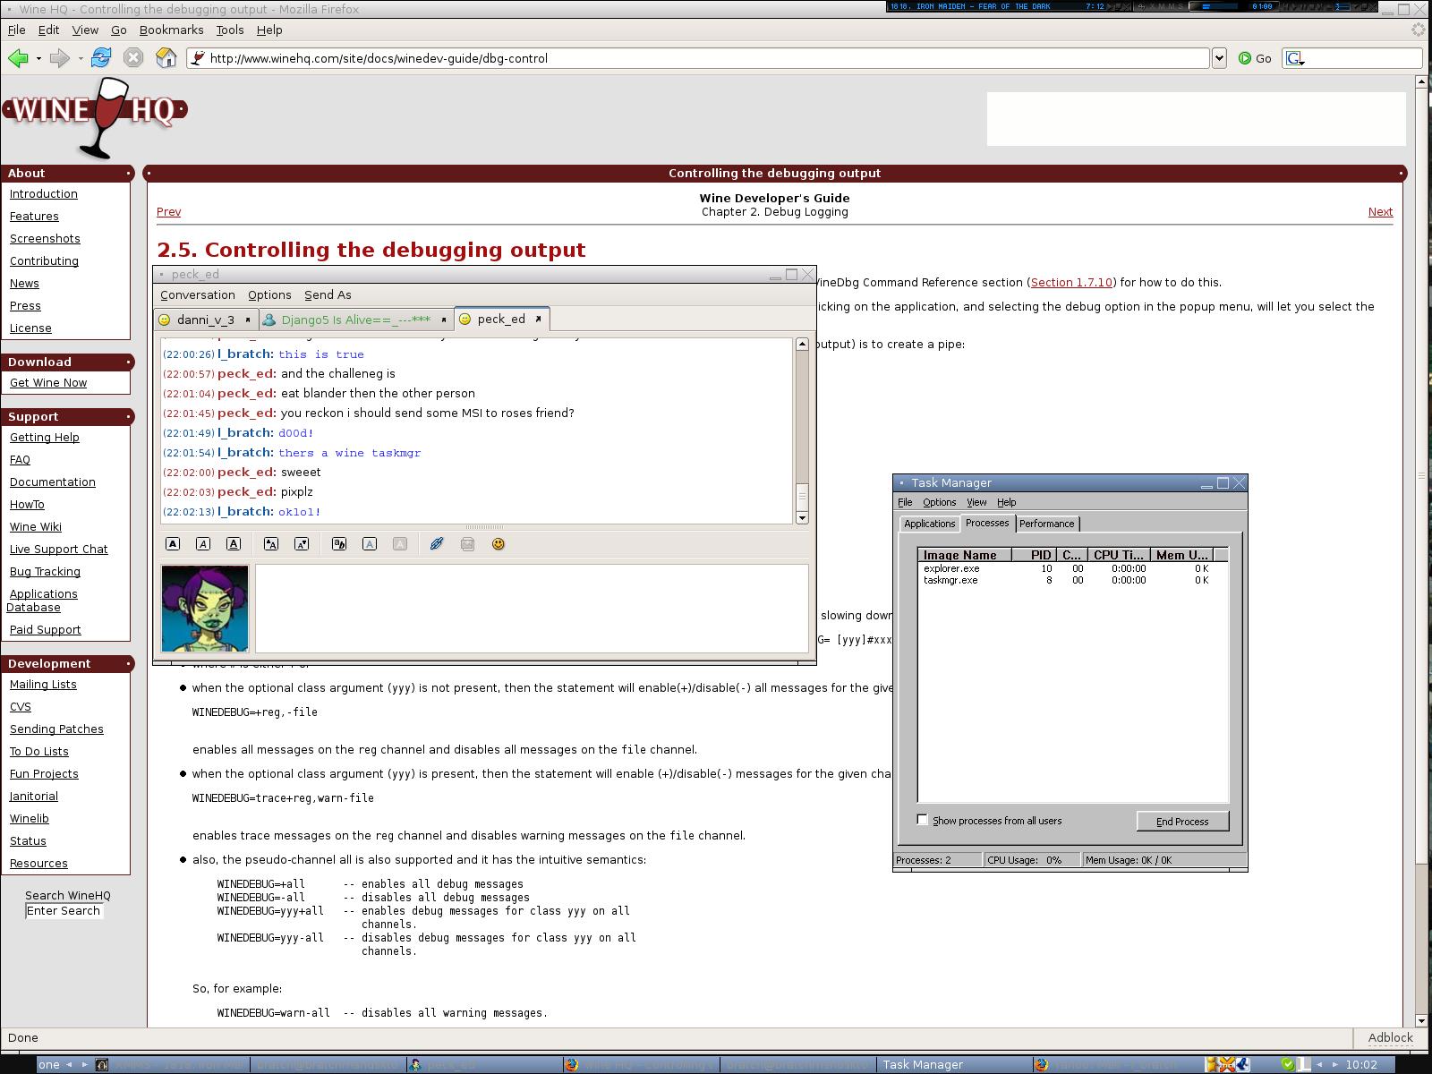Open the Send As menu

328,295
